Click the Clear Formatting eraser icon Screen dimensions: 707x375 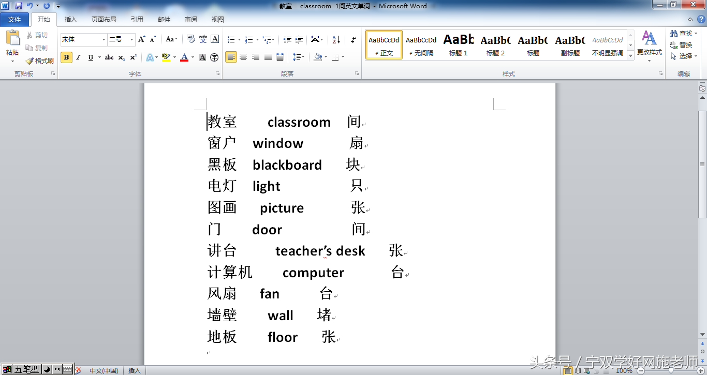(190, 39)
